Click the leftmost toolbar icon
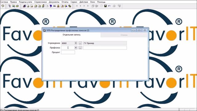This screenshot has width=197, height=111. coord(3,6)
